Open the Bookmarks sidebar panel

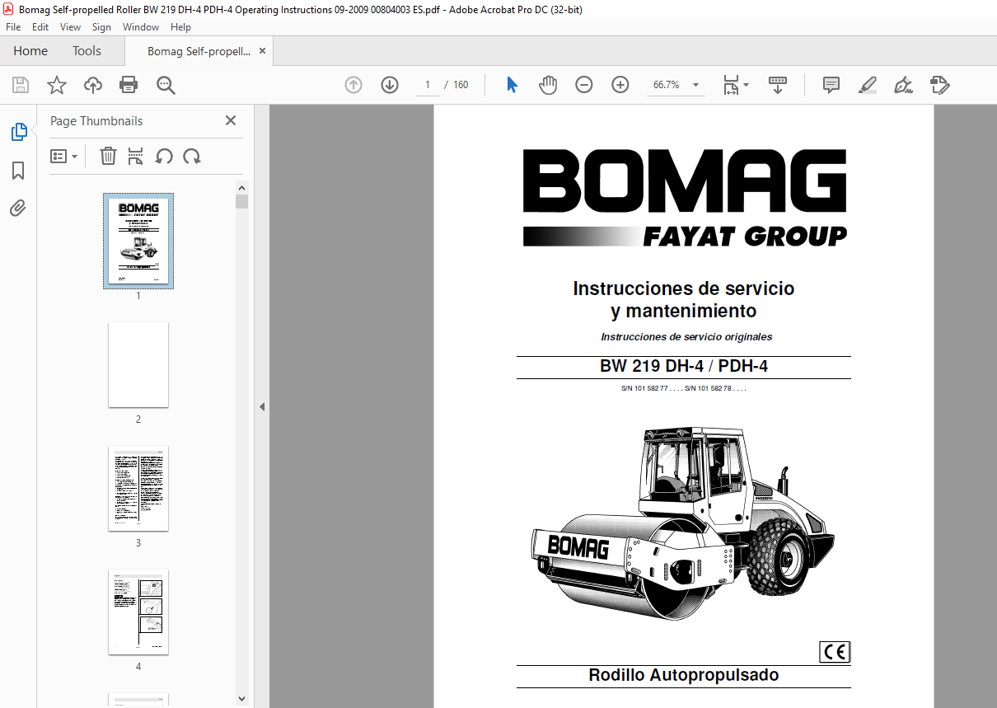click(18, 171)
